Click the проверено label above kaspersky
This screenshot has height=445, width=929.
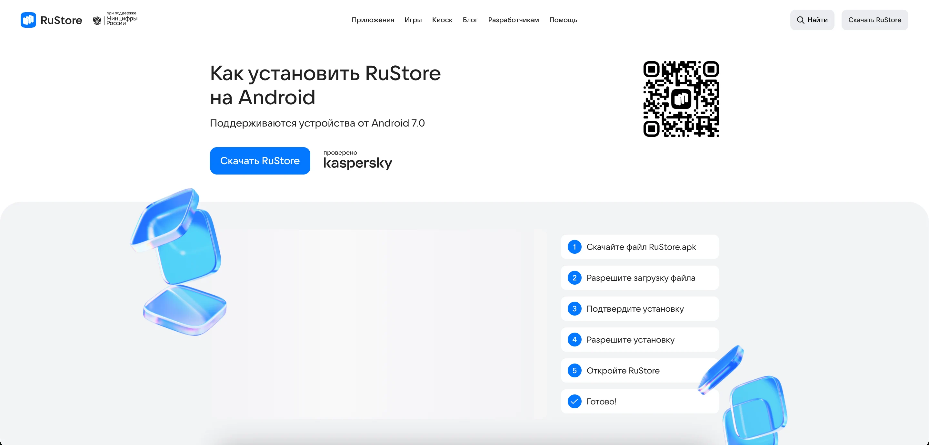(x=340, y=153)
